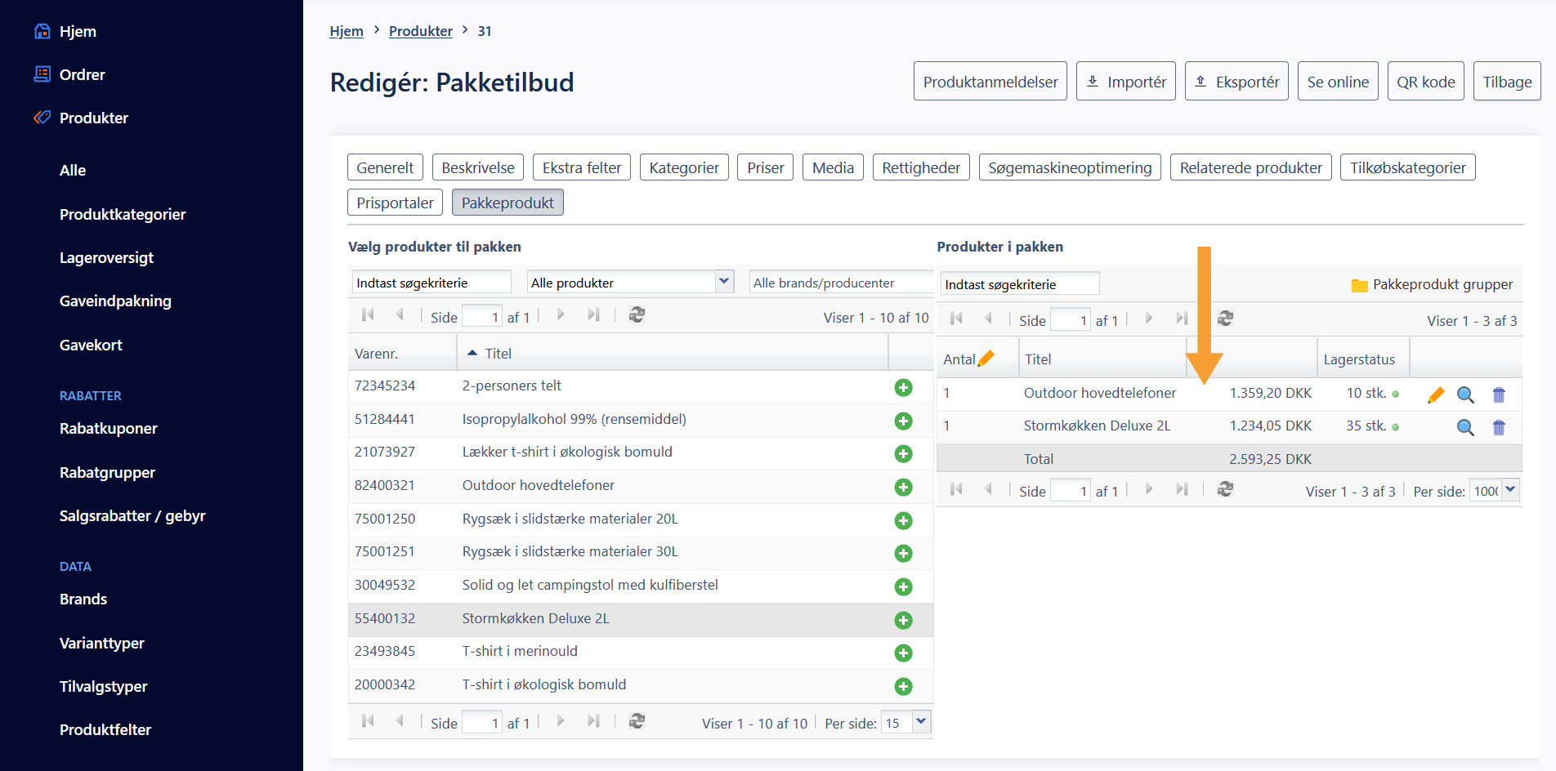This screenshot has width=1556, height=771.
Task: Edit Outdoor hovedtelefoner with pencil icon
Action: (1435, 395)
